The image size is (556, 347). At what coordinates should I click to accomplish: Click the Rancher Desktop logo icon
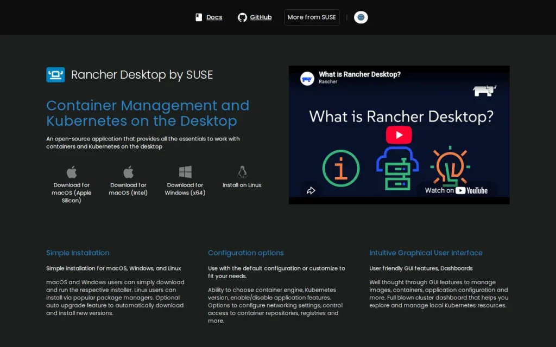coord(55,75)
